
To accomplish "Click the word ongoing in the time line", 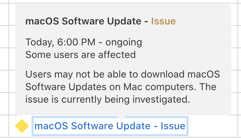I will (x=124, y=43).
